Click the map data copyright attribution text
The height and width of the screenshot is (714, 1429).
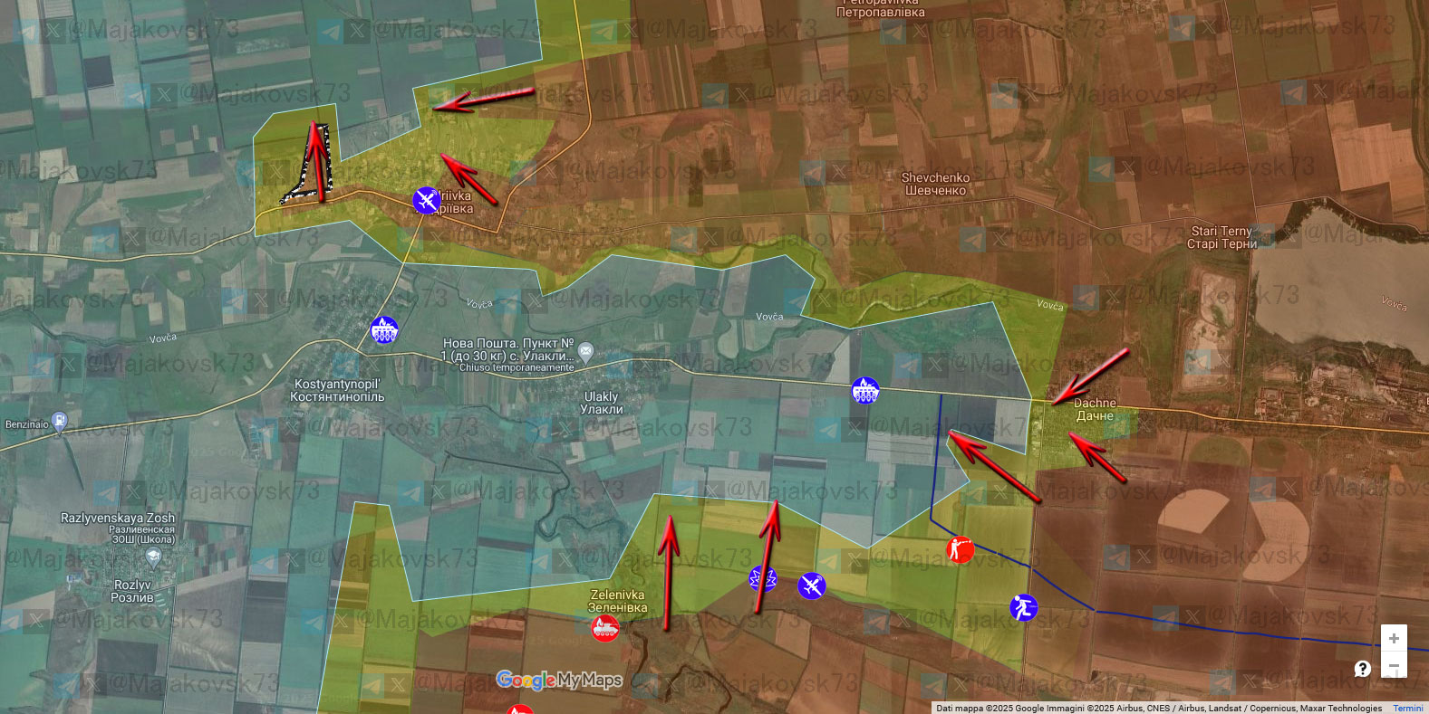pyautogui.click(x=1159, y=709)
